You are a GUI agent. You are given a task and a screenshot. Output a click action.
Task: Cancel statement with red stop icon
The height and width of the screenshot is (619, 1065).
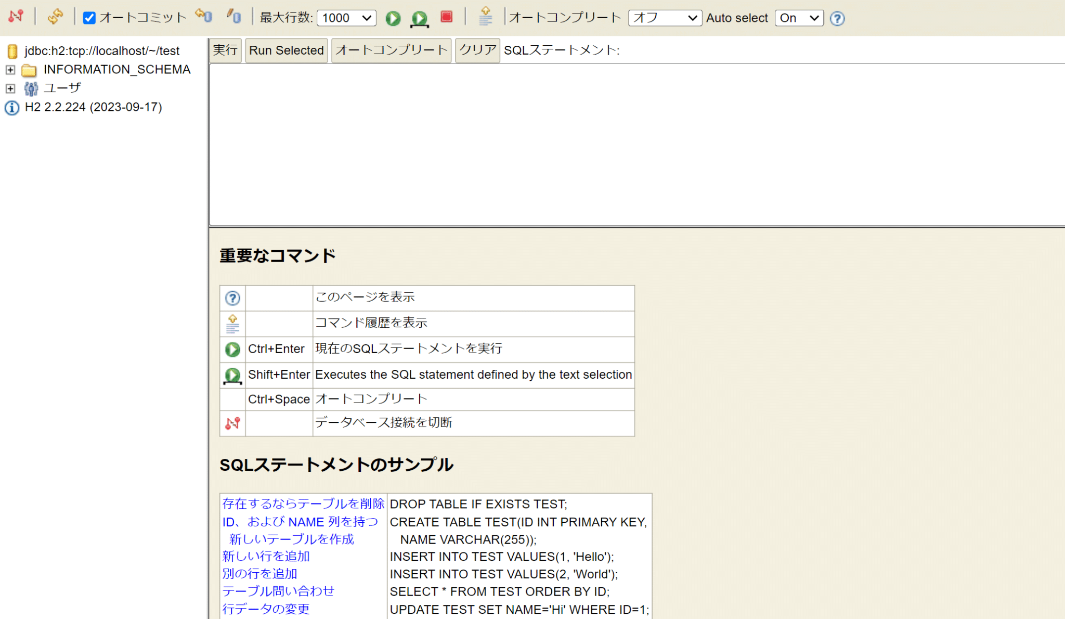446,18
